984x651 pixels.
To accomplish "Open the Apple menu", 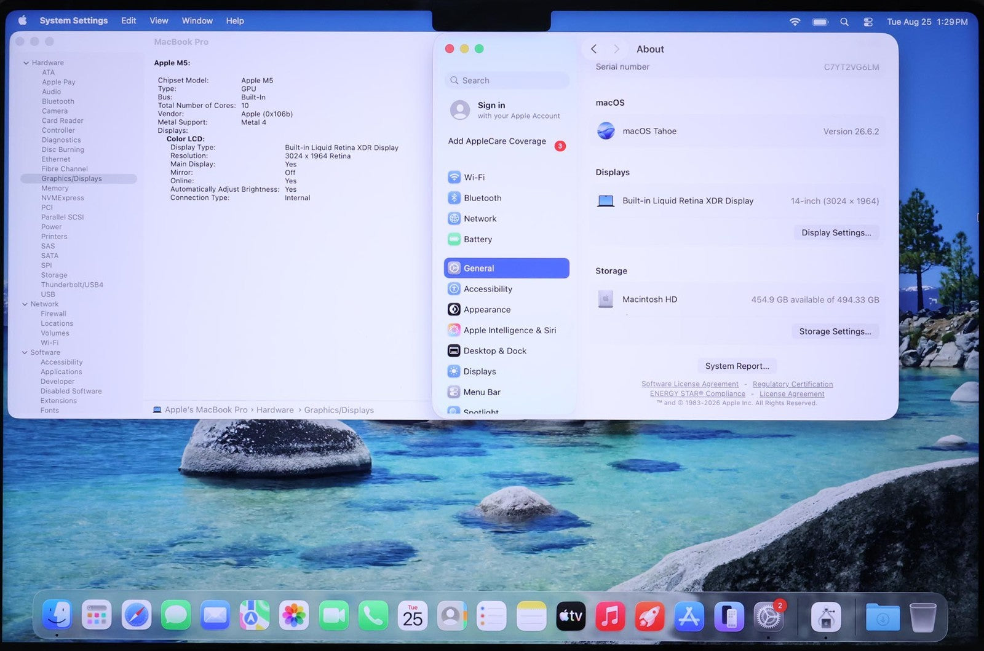I will point(23,21).
